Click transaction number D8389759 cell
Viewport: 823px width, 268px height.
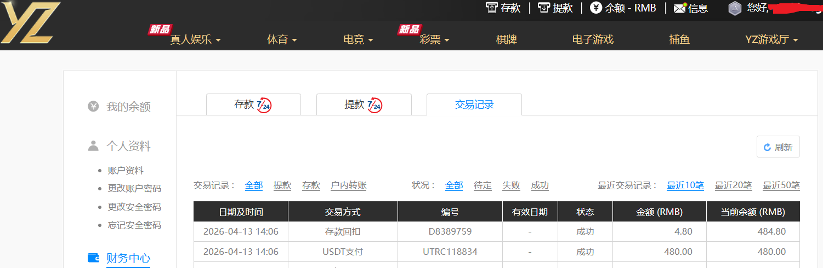point(450,231)
